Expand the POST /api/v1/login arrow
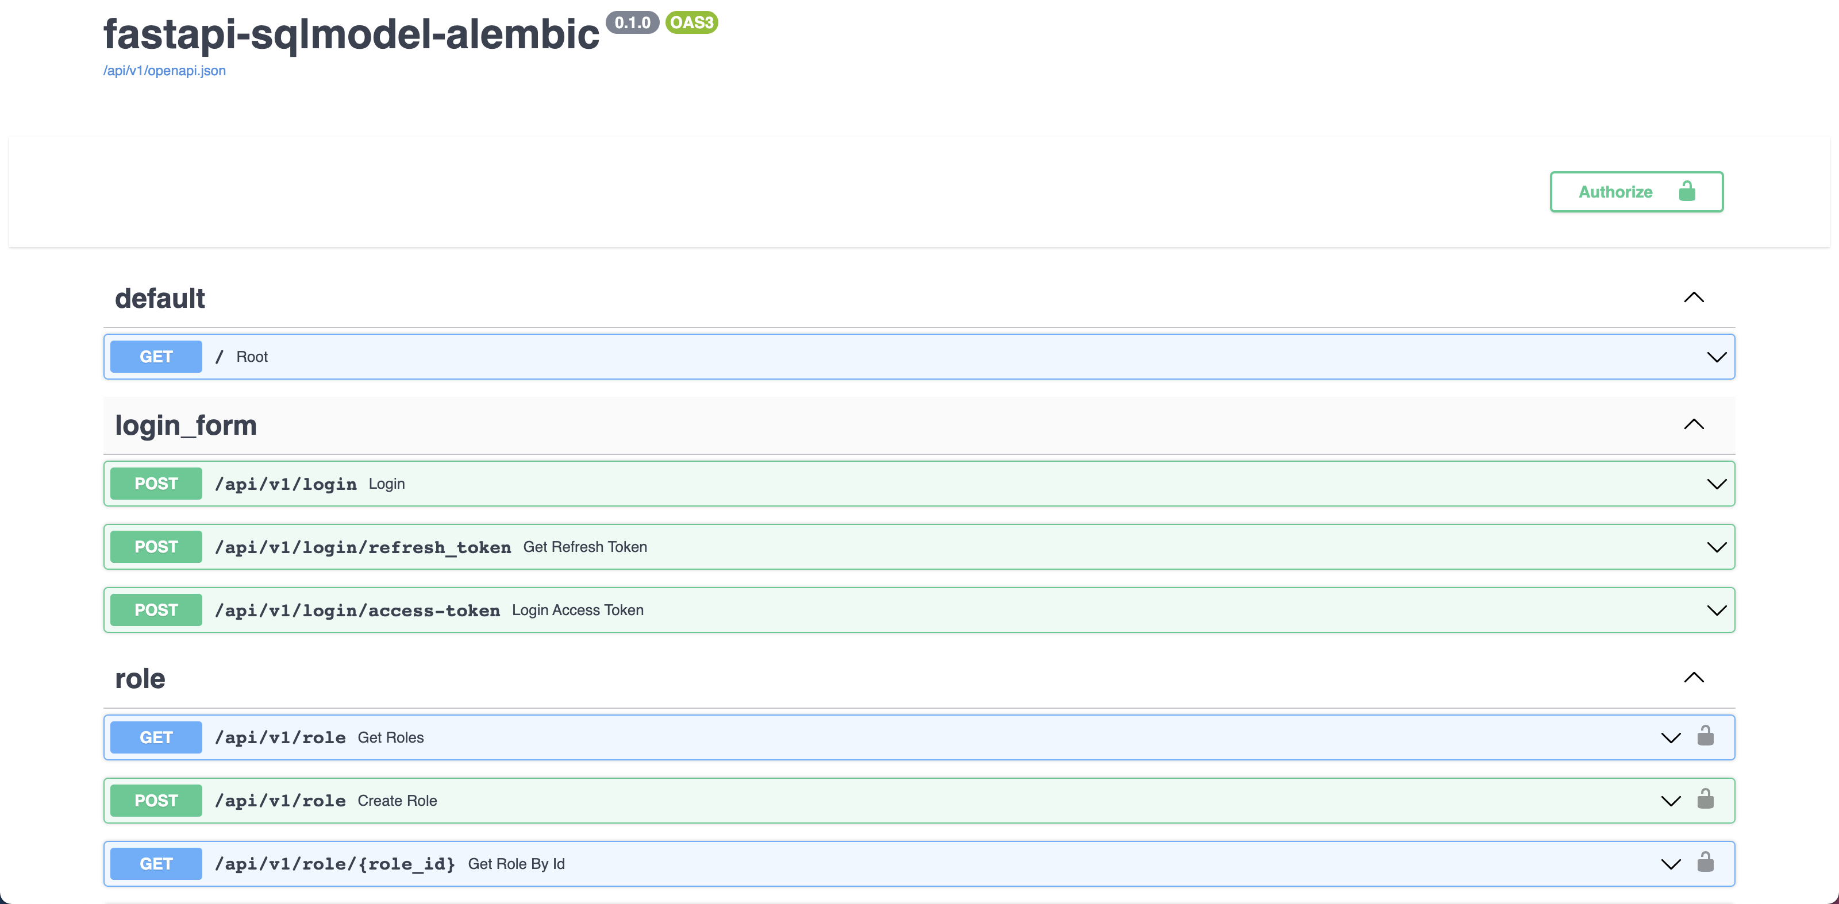 coord(1716,484)
